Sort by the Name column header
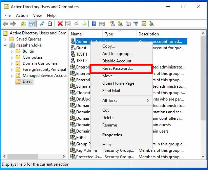 [x=86, y=34]
